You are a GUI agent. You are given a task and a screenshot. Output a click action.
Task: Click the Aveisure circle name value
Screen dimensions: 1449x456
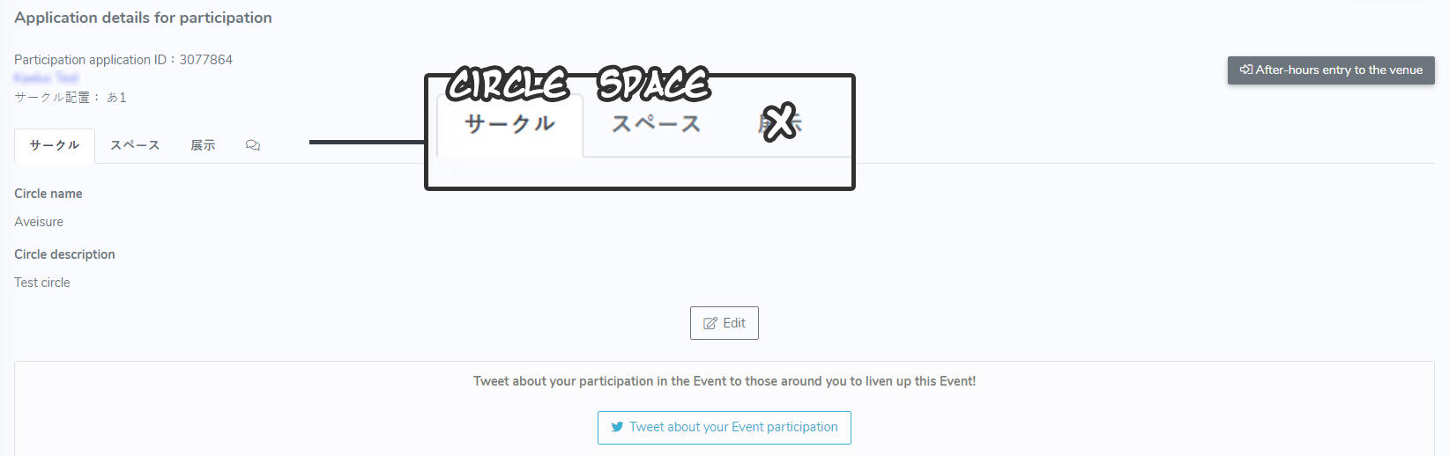coord(39,222)
